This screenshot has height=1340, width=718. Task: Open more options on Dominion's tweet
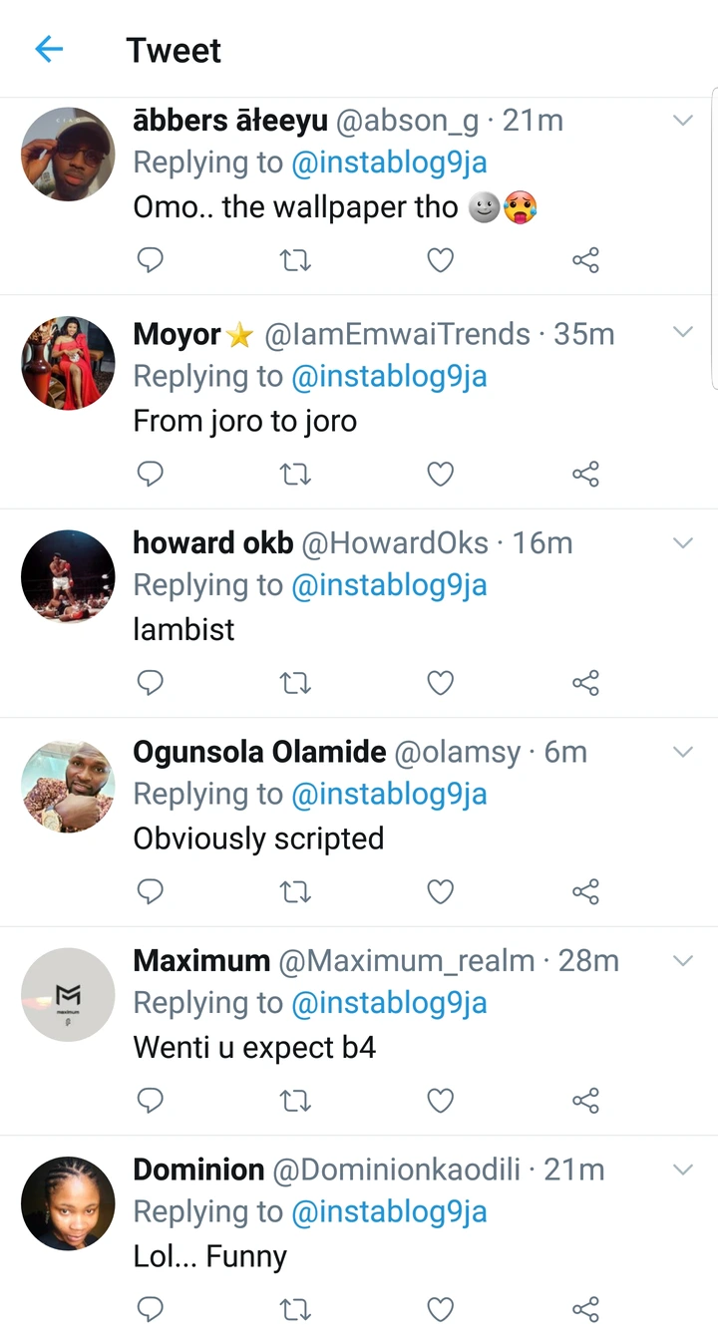[x=683, y=1170]
